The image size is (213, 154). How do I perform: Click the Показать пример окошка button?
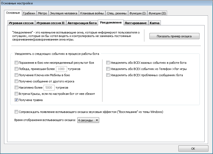click(174, 36)
